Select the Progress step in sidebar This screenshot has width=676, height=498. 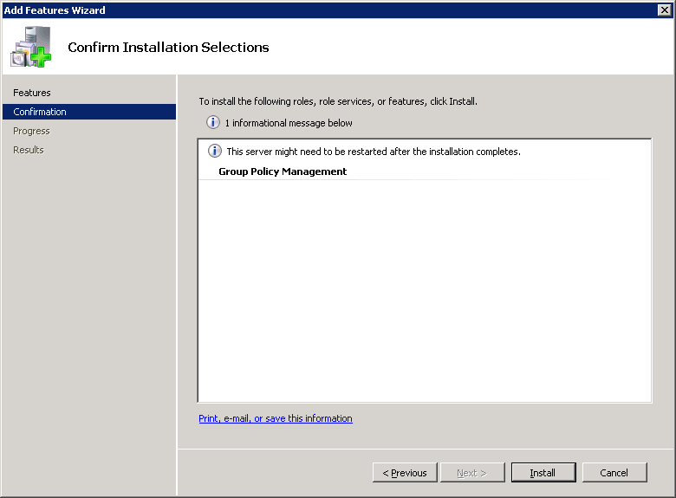[31, 131]
